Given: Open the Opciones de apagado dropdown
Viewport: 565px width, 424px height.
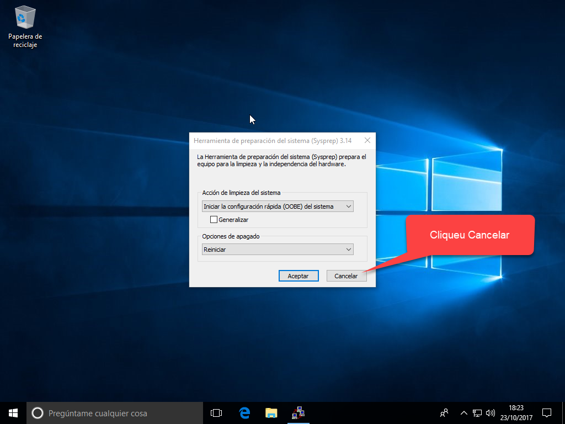Looking at the screenshot, I should pyautogui.click(x=278, y=250).
